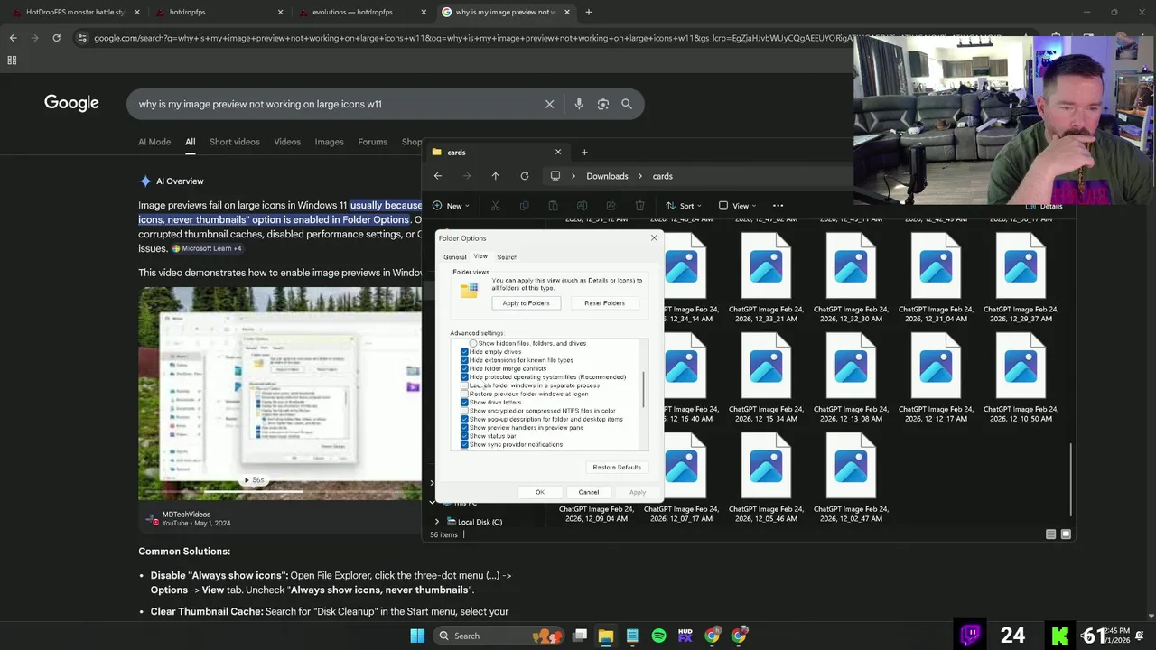Open the Sort dropdown in Explorer
Screen dimensions: 1156x650
(682, 206)
